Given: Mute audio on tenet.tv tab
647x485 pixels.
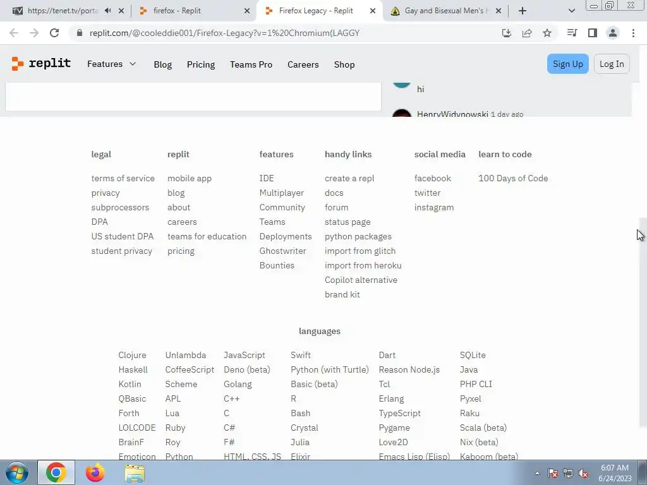Looking at the screenshot, I should [108, 11].
